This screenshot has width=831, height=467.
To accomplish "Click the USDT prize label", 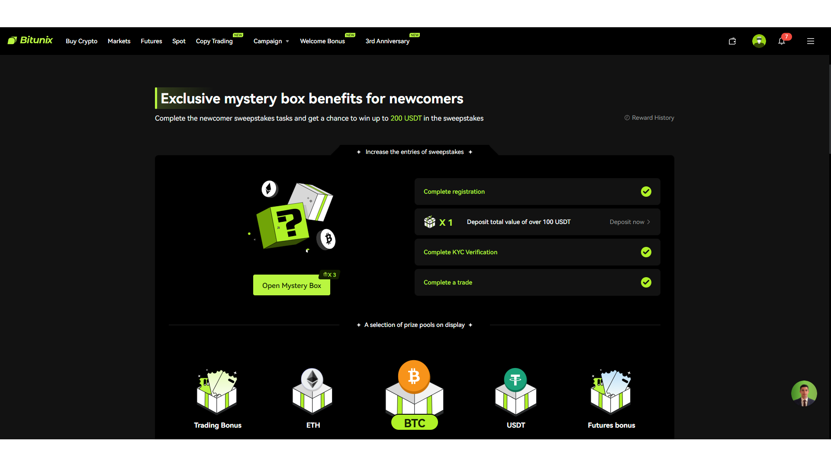I will pyautogui.click(x=516, y=425).
